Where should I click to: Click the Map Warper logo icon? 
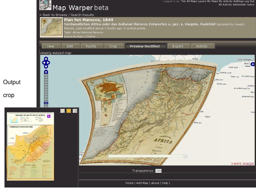coord(45,5)
